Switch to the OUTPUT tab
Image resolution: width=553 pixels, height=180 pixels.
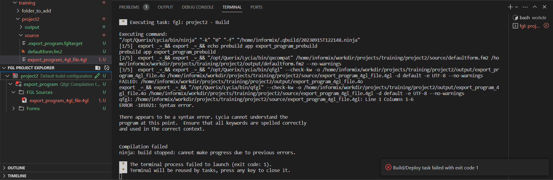[165, 7]
